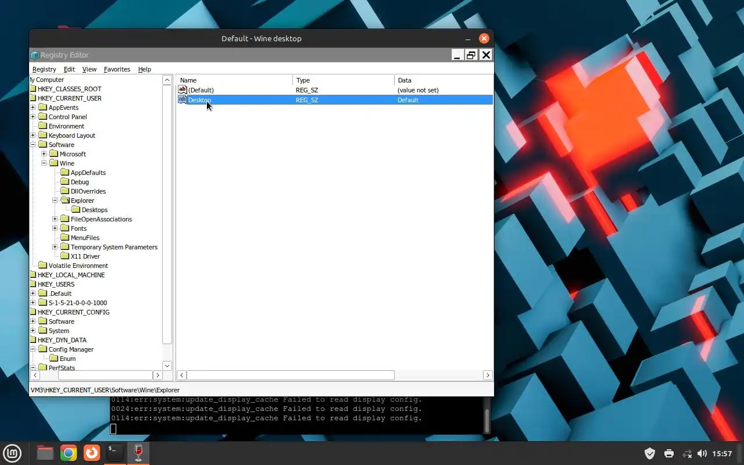Click the HKEY_CLASSES_ROOT folder icon
The width and height of the screenshot is (744, 465).
[x=33, y=89]
